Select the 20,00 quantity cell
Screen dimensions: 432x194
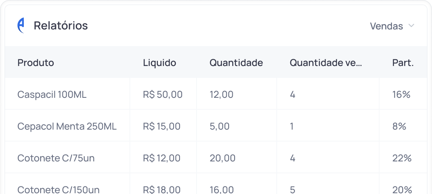click(x=222, y=158)
